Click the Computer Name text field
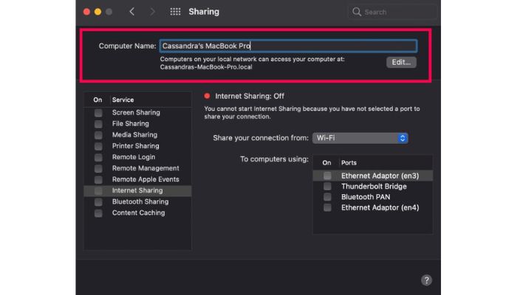 coord(288,46)
